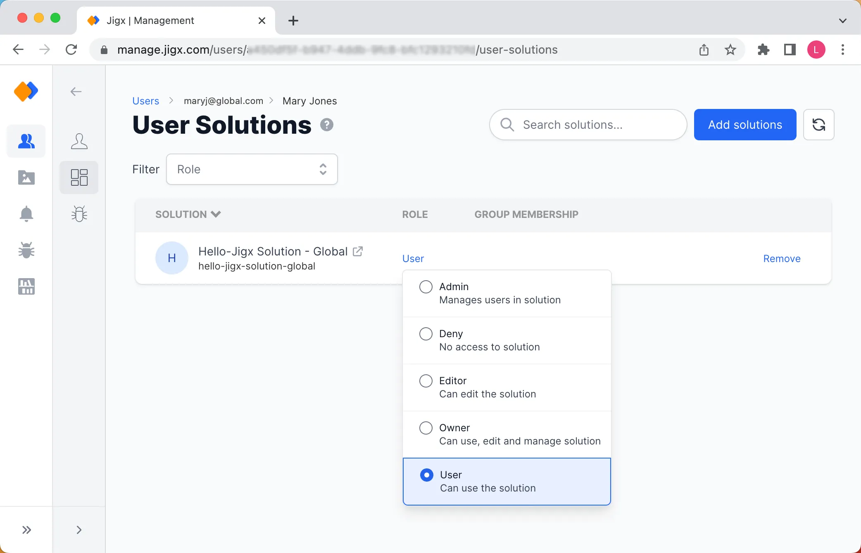This screenshot has width=861, height=553.
Task: Click the Users breadcrumb link
Action: coord(145,101)
